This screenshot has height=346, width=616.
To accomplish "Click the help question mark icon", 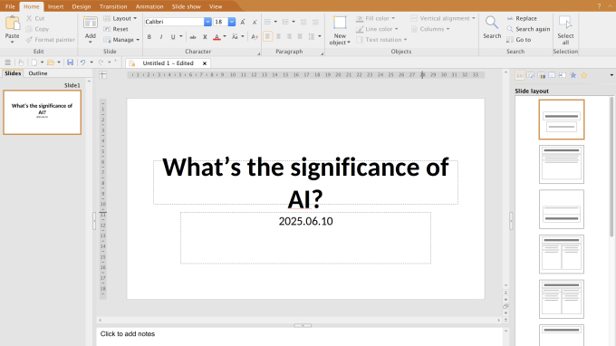I will pyautogui.click(x=599, y=6).
